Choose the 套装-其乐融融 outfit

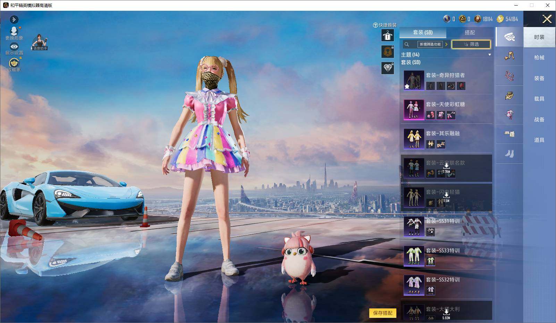[x=446, y=139]
